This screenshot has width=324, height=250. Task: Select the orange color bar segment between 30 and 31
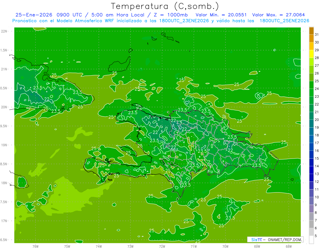pos(311,38)
